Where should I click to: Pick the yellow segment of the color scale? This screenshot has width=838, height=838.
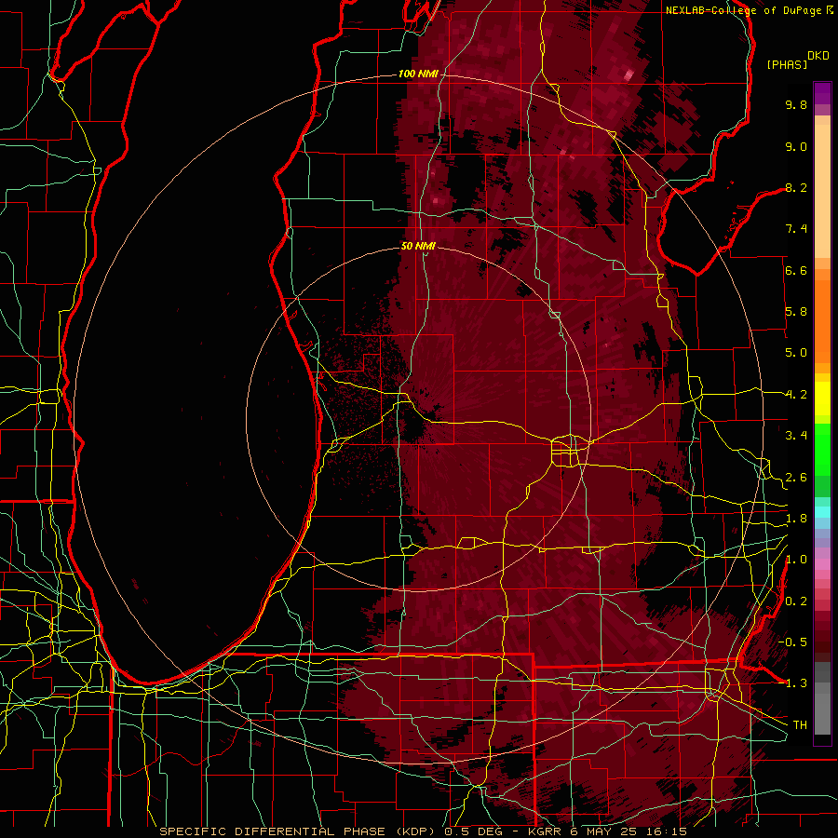click(x=822, y=399)
